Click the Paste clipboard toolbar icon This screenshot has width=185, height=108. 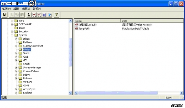[x=22, y=15]
